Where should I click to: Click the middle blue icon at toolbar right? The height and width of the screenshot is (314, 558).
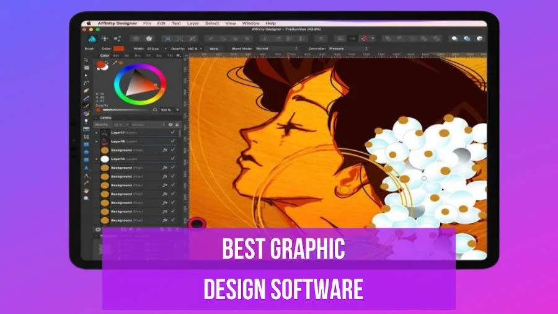click(x=467, y=38)
